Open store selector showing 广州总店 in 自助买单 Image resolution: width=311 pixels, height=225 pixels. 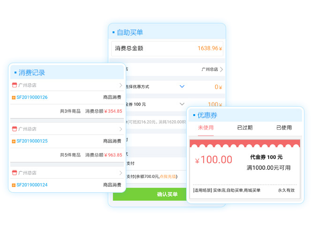(x=212, y=69)
